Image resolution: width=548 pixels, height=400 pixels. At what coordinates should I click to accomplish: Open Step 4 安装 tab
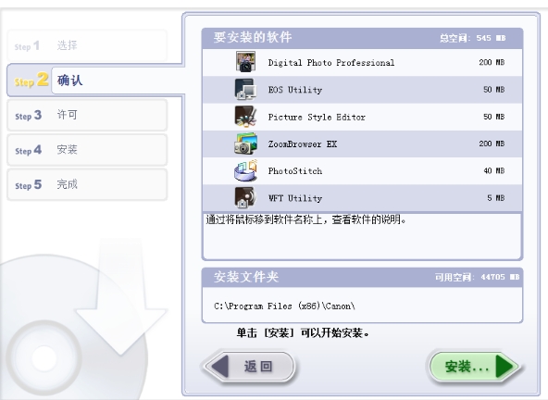tap(87, 150)
